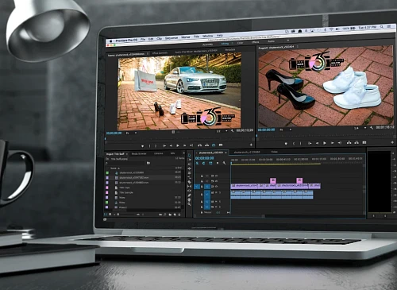Sort by Name column in Project panel
The image size is (397, 290).
(114, 168)
